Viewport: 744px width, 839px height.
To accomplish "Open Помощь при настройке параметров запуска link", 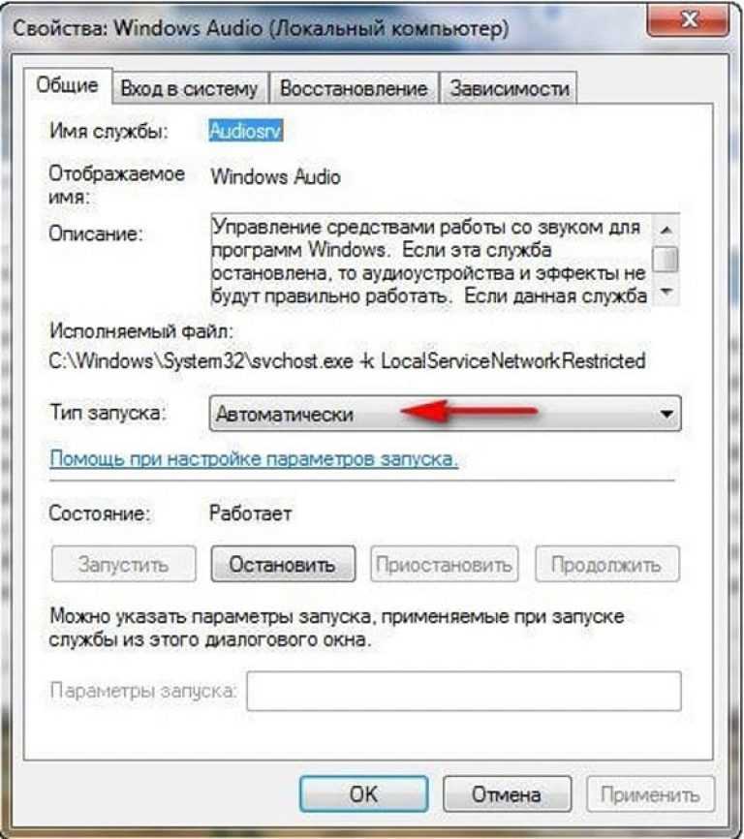I will coord(254,459).
